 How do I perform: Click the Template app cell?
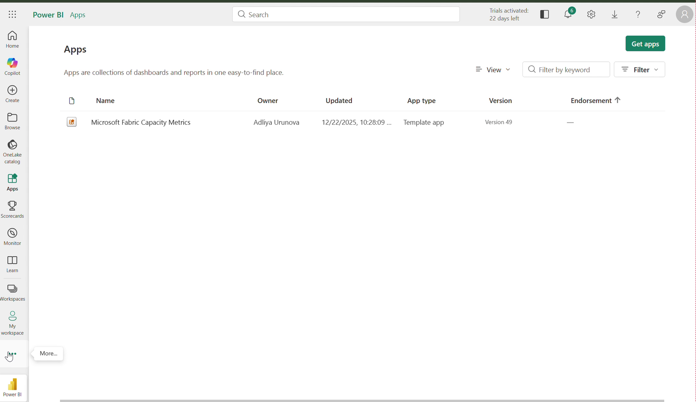coord(424,122)
